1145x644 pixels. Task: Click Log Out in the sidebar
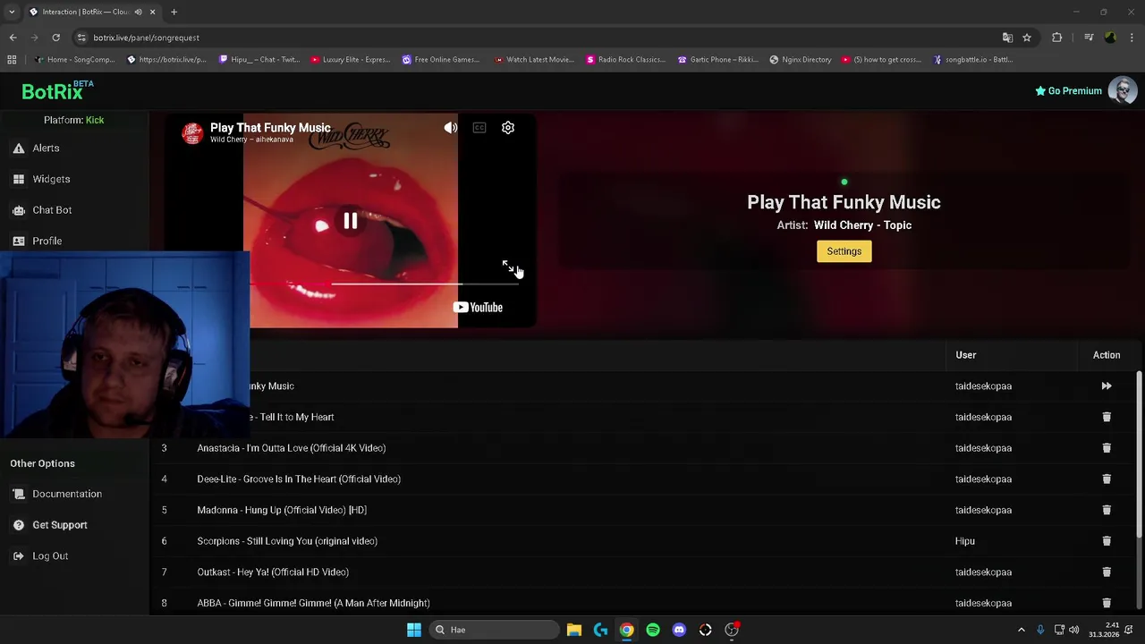(50, 556)
